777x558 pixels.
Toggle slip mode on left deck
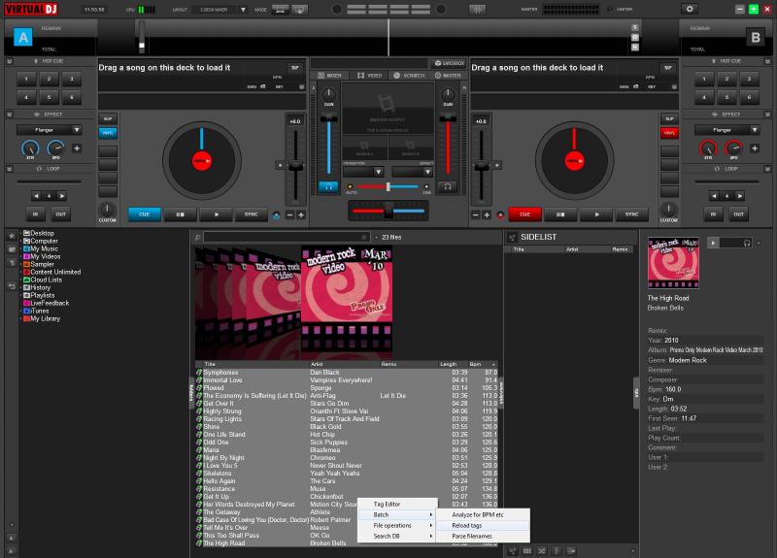(x=108, y=118)
